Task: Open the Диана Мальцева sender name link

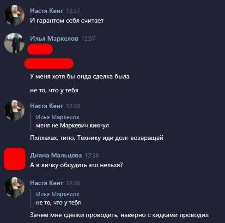Action: pos(56,155)
